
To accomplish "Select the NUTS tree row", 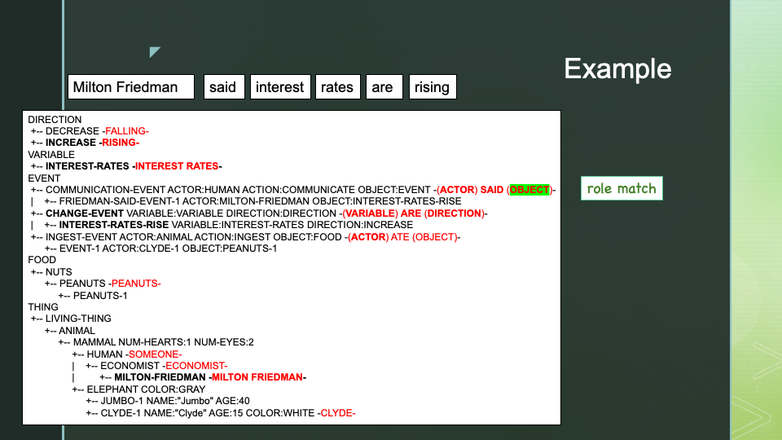I will [51, 272].
